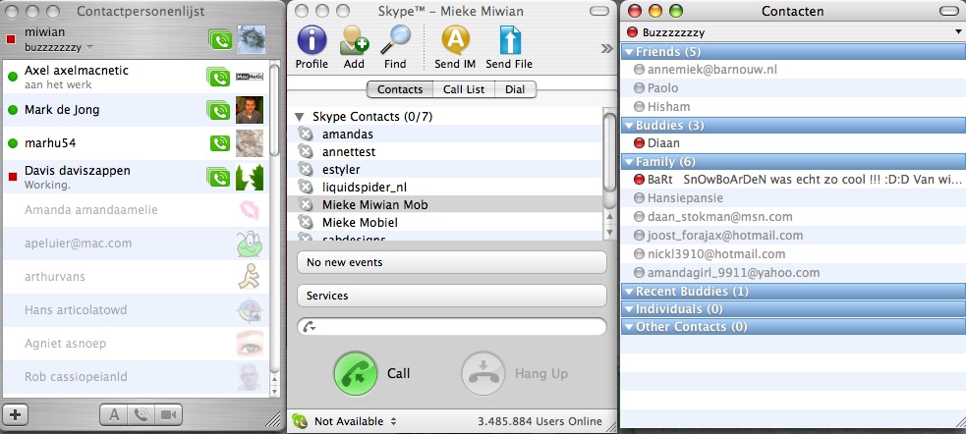Select amandagirl_9911@yahoo.com contact
966x434 pixels.
792,273
